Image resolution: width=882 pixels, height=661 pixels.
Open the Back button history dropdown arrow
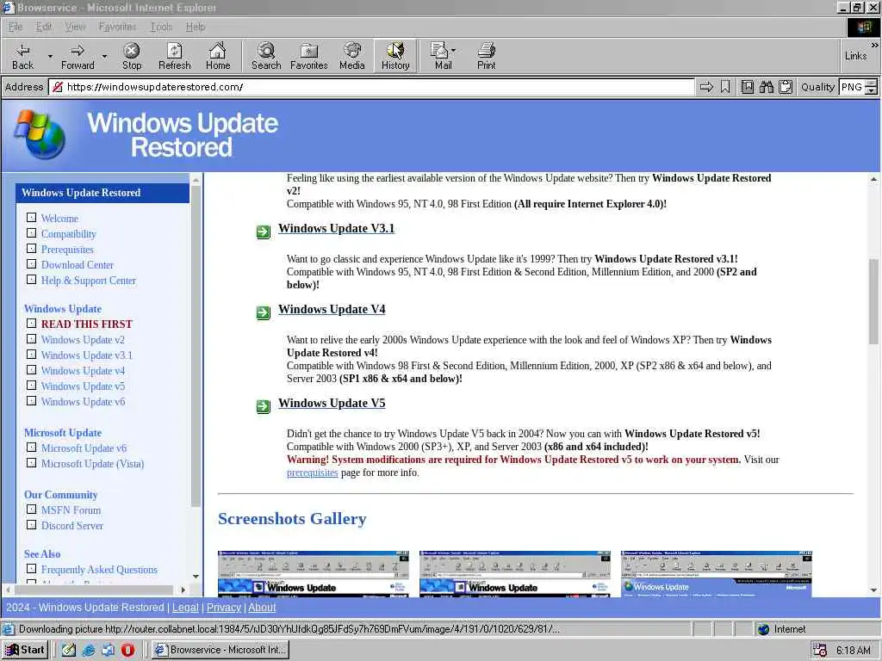[x=50, y=56]
